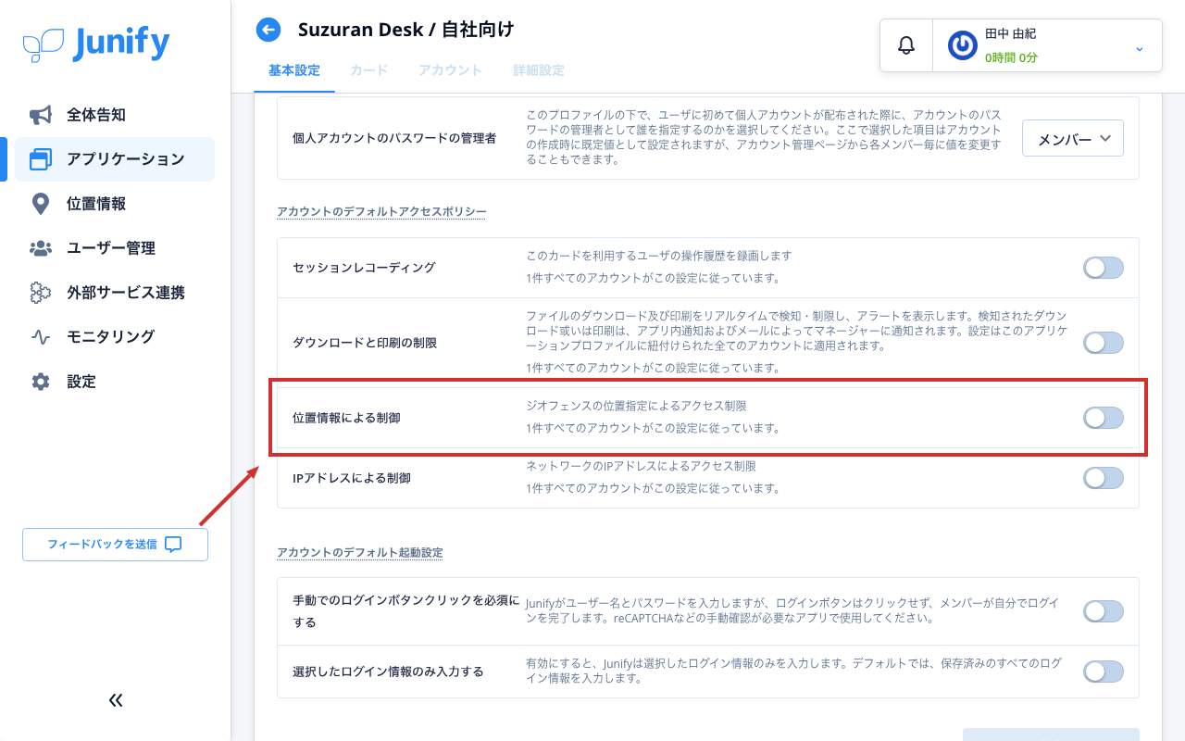This screenshot has width=1185, height=741.
Task: Click the 0時間 0分 time text
Action: 1011,57
